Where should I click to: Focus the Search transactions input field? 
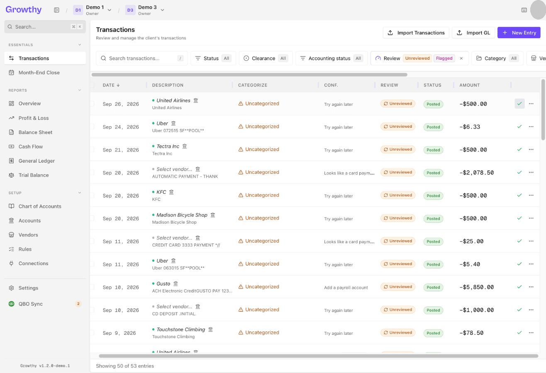(141, 59)
